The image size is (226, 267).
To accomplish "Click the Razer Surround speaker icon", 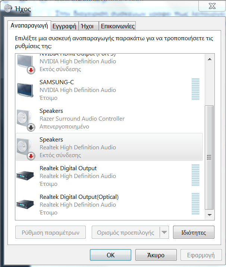I will pos(26,120).
